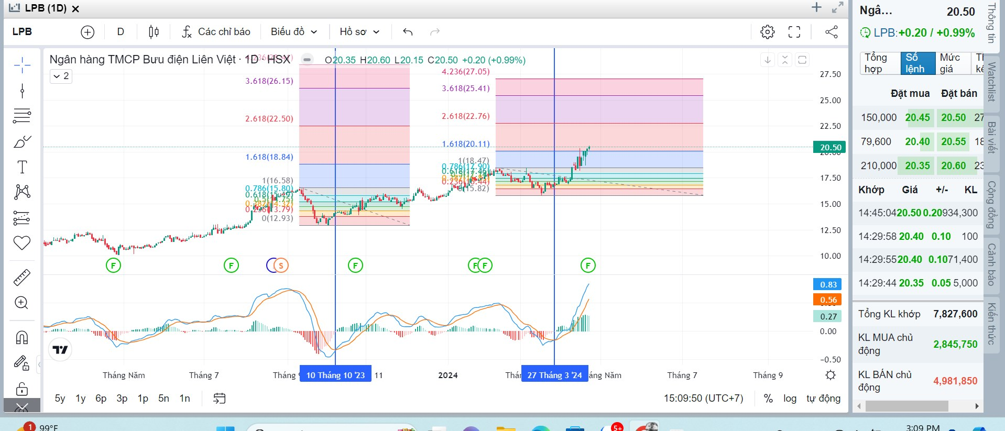Expand the Hồ sơ dropdown
Viewport: 1005px width, 431px height.
pyautogui.click(x=359, y=32)
